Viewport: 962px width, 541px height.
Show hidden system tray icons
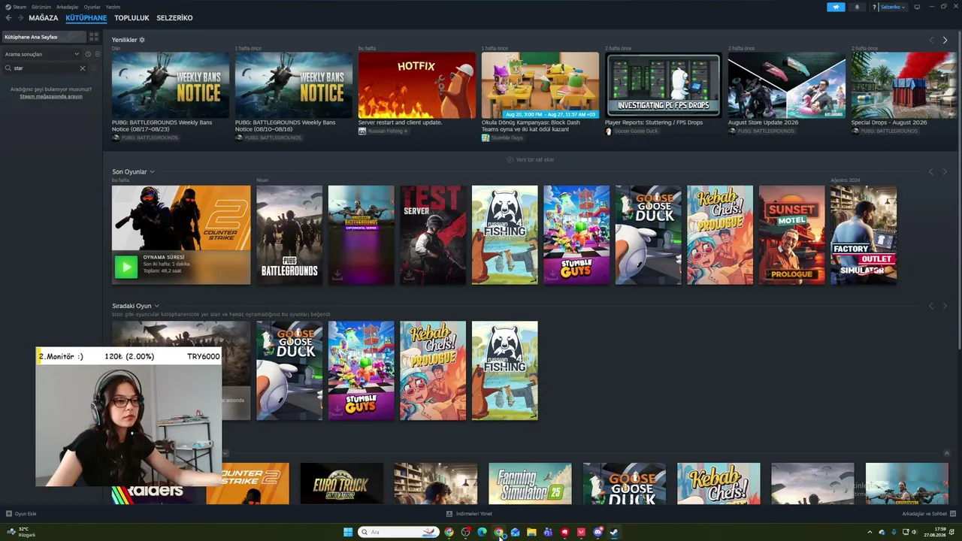click(x=870, y=532)
